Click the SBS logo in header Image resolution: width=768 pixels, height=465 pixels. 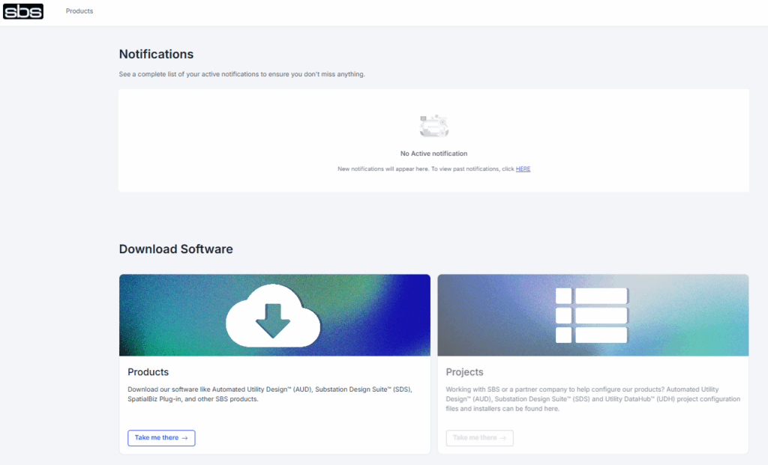tap(23, 11)
